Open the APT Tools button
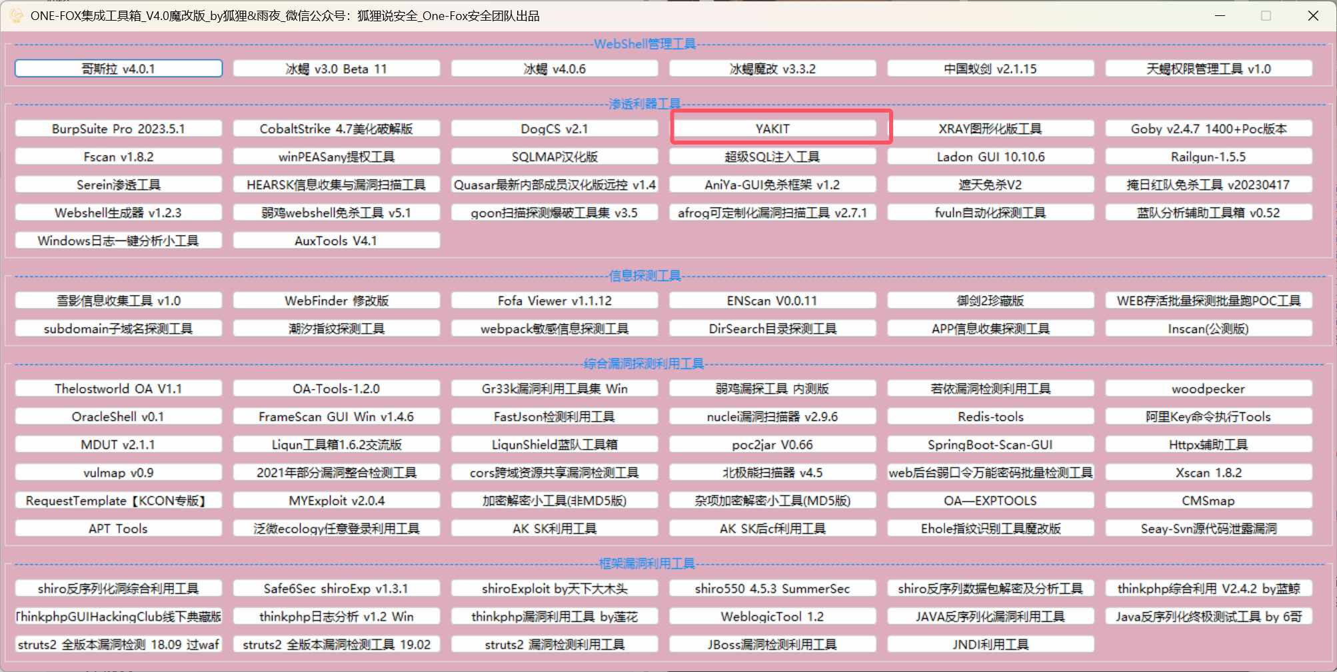The width and height of the screenshot is (1337, 672). coord(119,528)
